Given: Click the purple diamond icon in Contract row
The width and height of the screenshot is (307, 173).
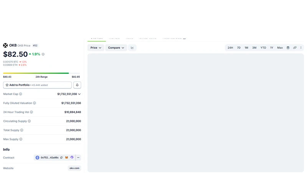Looking at the screenshot, I should coord(72,157).
